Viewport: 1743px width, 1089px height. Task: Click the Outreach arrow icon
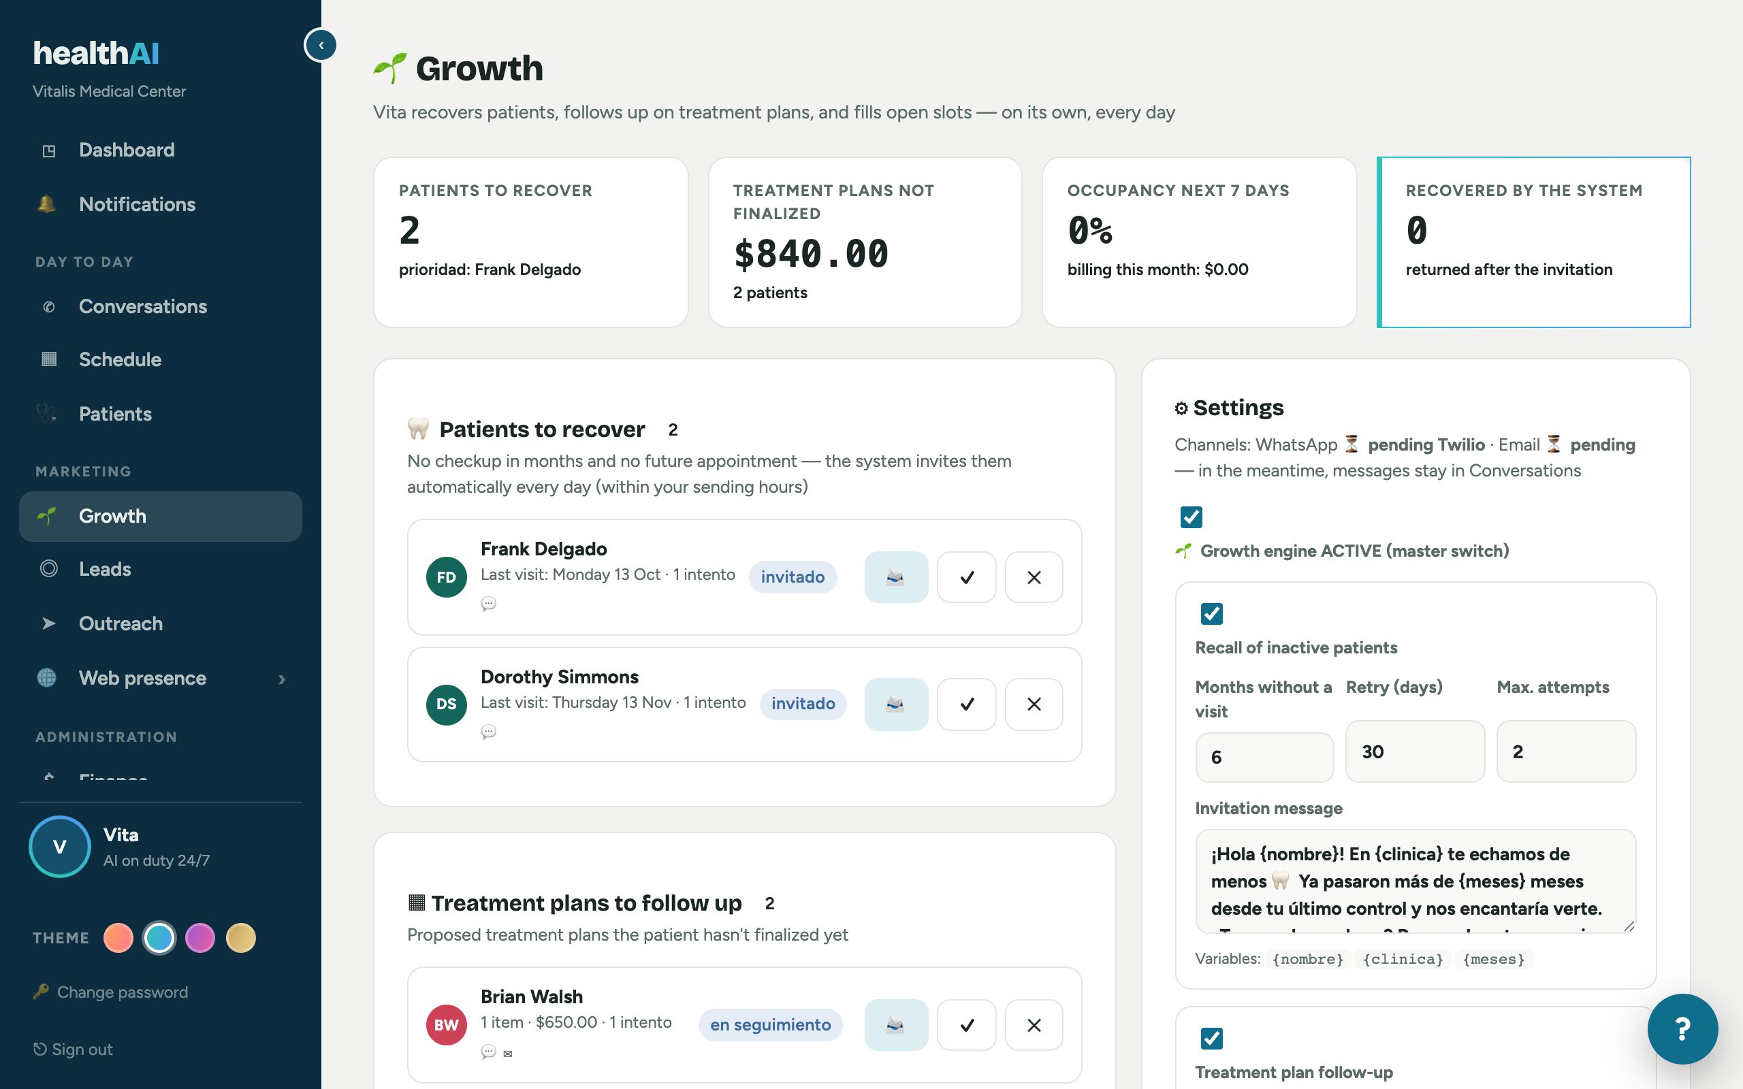48,623
